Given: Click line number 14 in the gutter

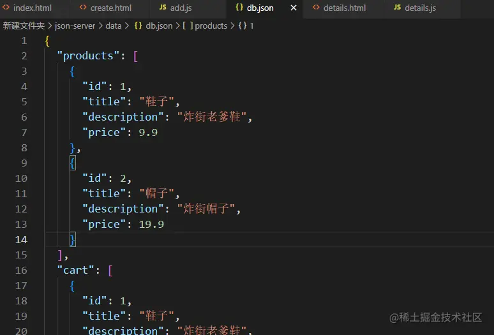Looking at the screenshot, I should click(21, 239).
